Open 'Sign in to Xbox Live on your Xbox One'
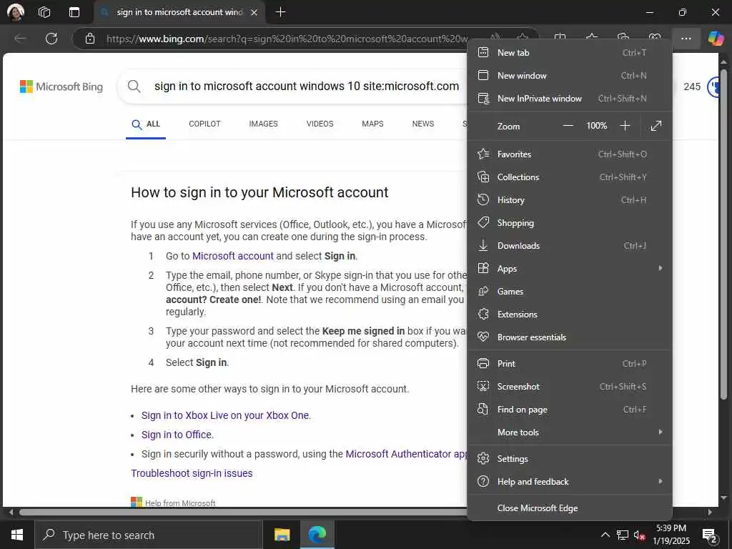Screen dimensions: 732x549 pos(225,415)
